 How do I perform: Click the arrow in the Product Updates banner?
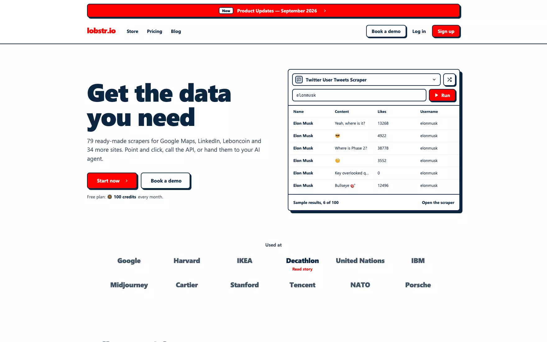click(325, 11)
